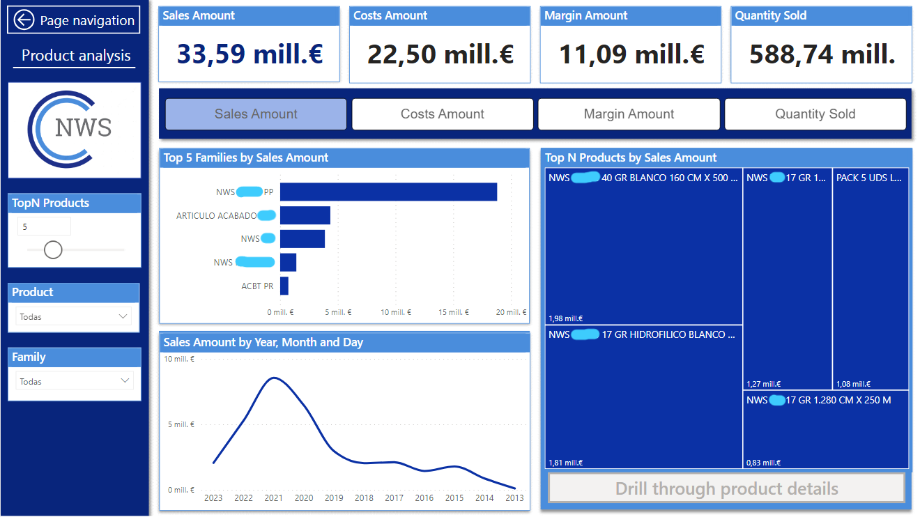This screenshot has width=920, height=517.
Task: Select the Sales Amount measure button
Action: (256, 114)
